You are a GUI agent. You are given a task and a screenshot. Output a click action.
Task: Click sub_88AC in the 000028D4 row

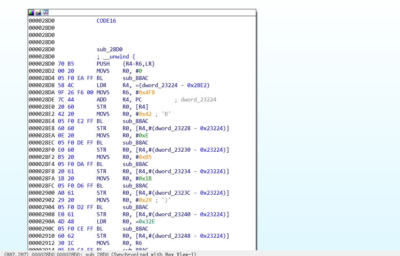pos(135,78)
